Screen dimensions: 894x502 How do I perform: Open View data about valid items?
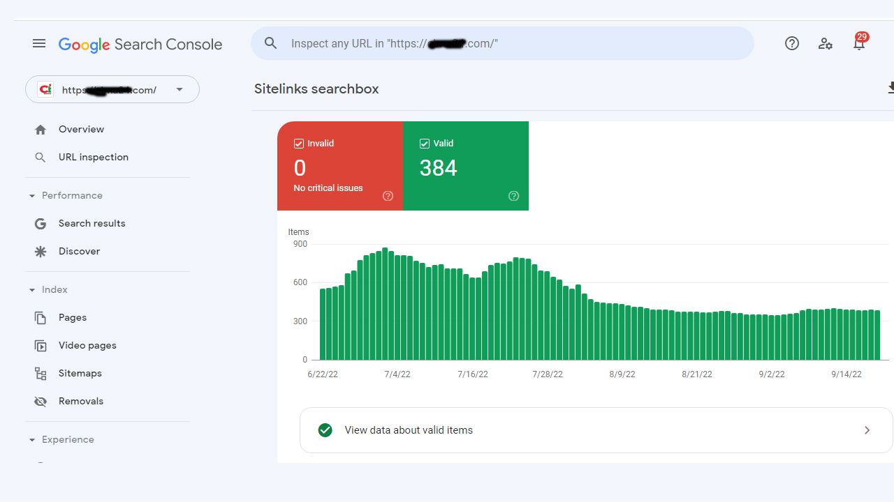tap(596, 430)
